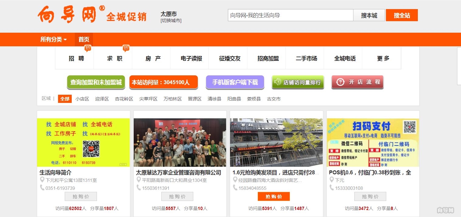Open the 二手市场 category
The height and width of the screenshot is (217, 461).
pos(306,58)
